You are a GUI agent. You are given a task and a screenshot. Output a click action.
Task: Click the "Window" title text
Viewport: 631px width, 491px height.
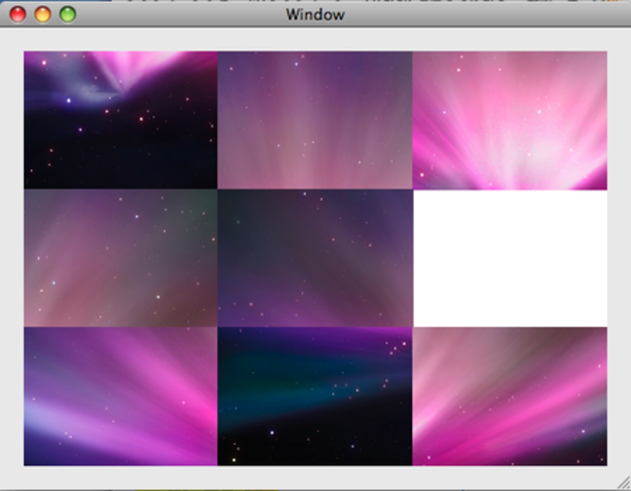tap(315, 15)
